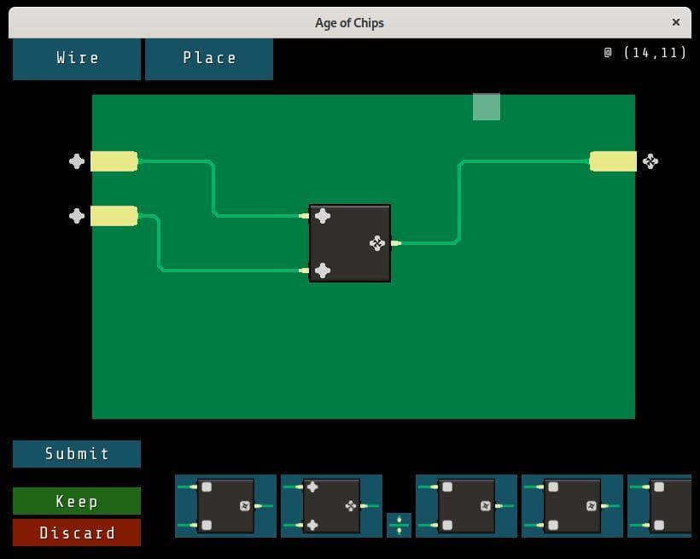Click the lower-left yellow input pad
Viewport: 700px width, 559px height.
tap(114, 216)
